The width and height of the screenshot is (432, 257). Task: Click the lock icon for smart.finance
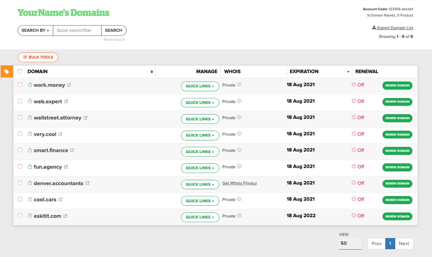(30, 150)
